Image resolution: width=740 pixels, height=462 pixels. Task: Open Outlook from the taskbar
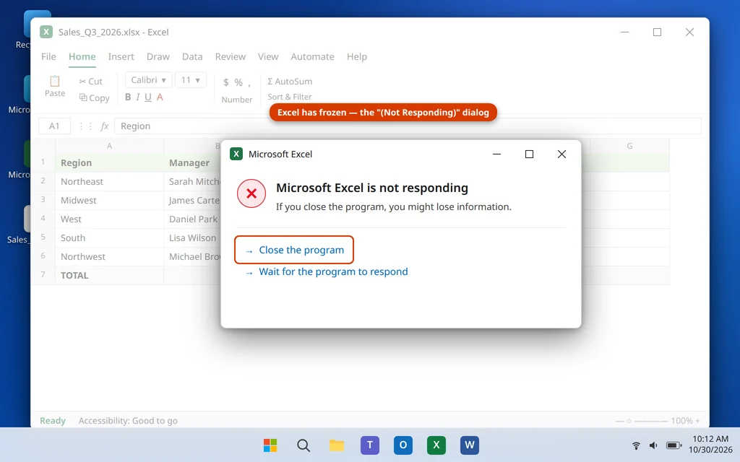tap(403, 445)
